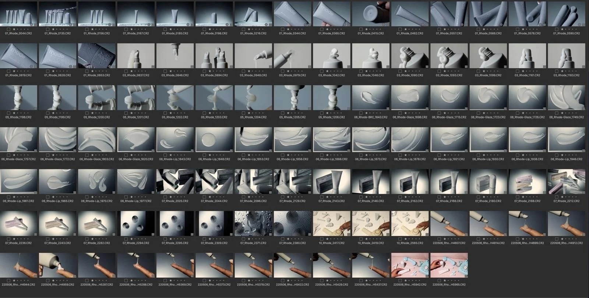Enable checkbox for 10_Rhode_2417.CR2
The image size is (589, 298).
pyautogui.click(x=322, y=239)
